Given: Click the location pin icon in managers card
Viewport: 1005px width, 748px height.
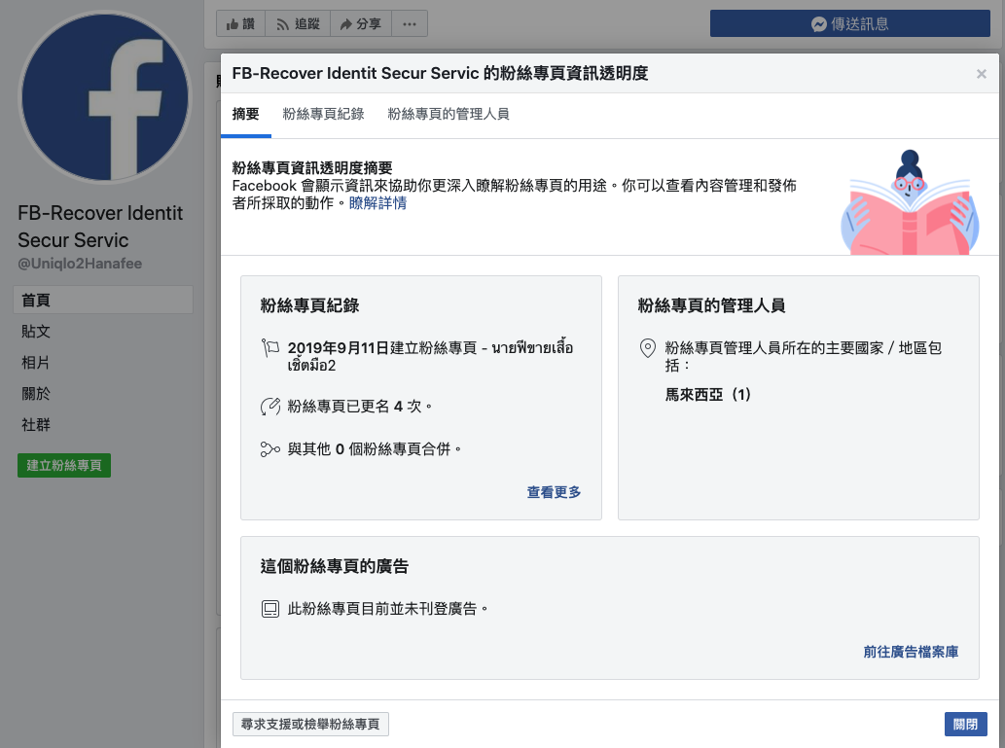Looking at the screenshot, I should (x=648, y=348).
